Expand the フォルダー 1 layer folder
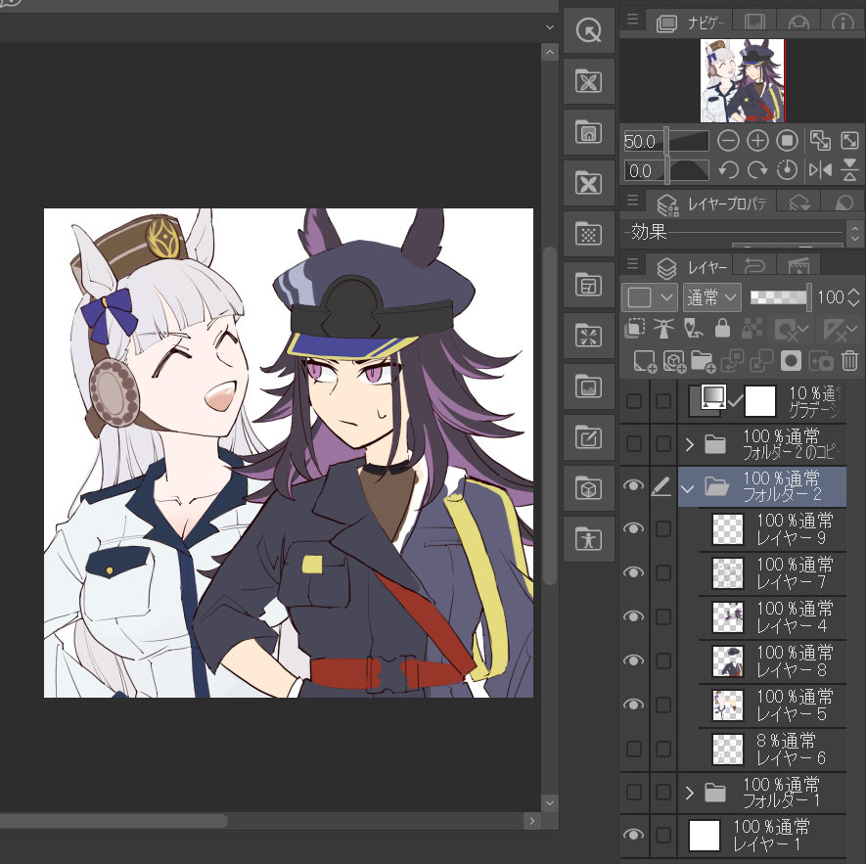This screenshot has height=864, width=866. click(690, 793)
